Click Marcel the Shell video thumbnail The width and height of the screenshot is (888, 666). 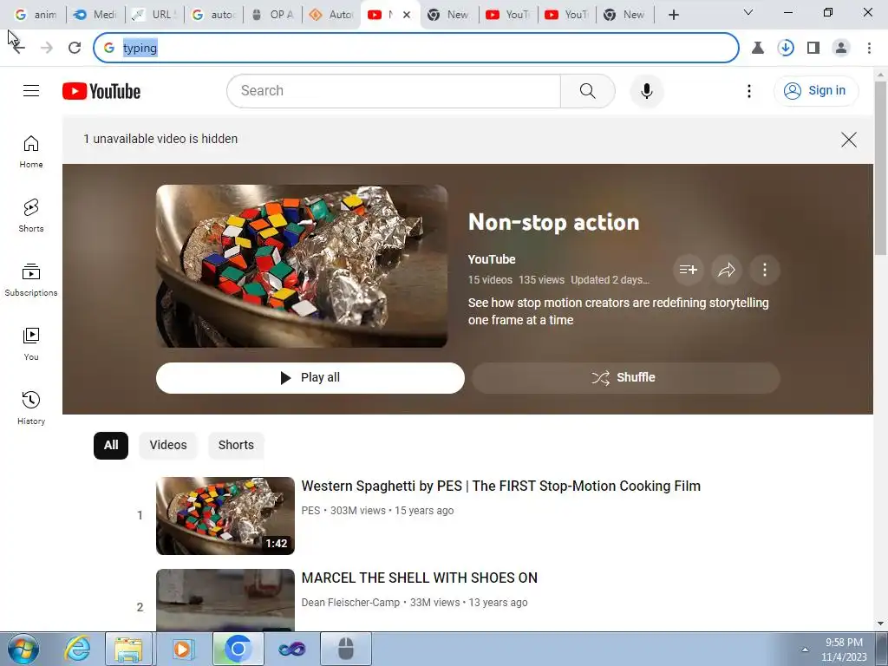[225, 600]
